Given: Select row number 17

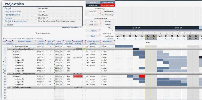Looking at the screenshot, I should 5,90.
